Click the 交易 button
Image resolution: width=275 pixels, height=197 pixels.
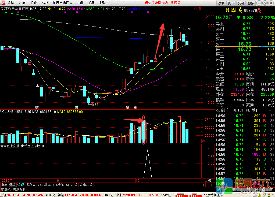click(241, 3)
